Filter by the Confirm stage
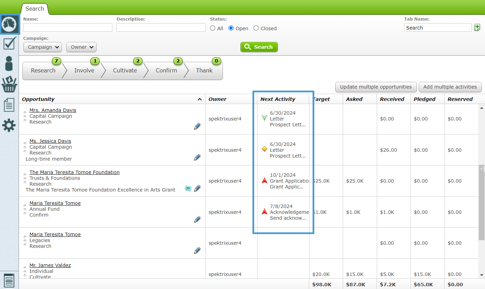Image resolution: width=485 pixels, height=289 pixels. click(x=167, y=70)
